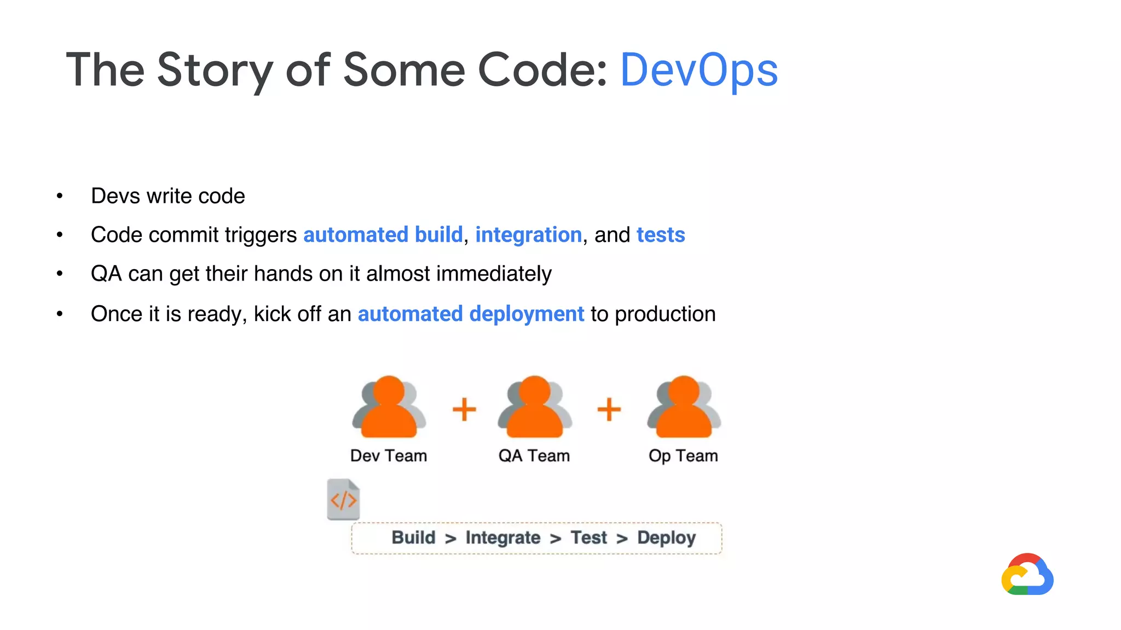Click the Google Cloud logo
1121x630 pixels.
(x=1027, y=574)
